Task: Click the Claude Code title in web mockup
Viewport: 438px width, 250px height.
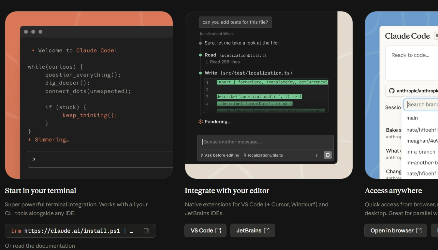Action: pyautogui.click(x=407, y=36)
